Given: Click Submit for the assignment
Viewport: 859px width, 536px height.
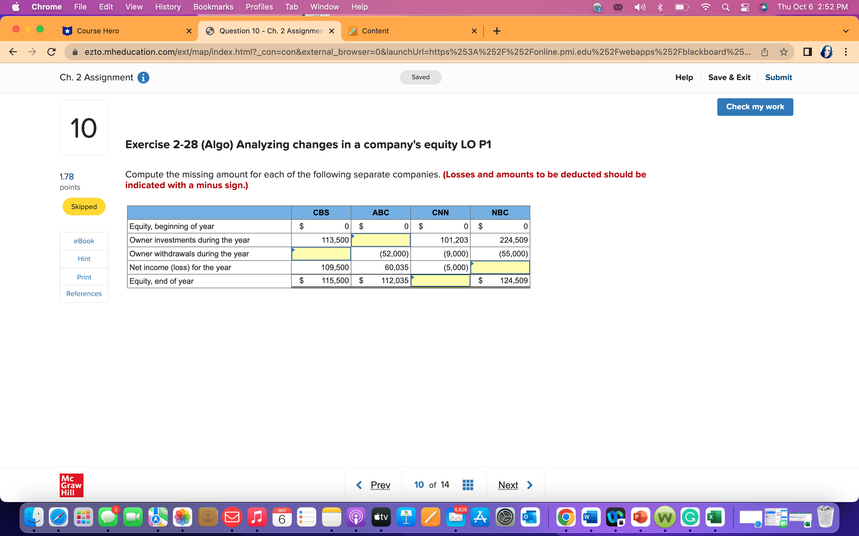Looking at the screenshot, I should click(778, 77).
